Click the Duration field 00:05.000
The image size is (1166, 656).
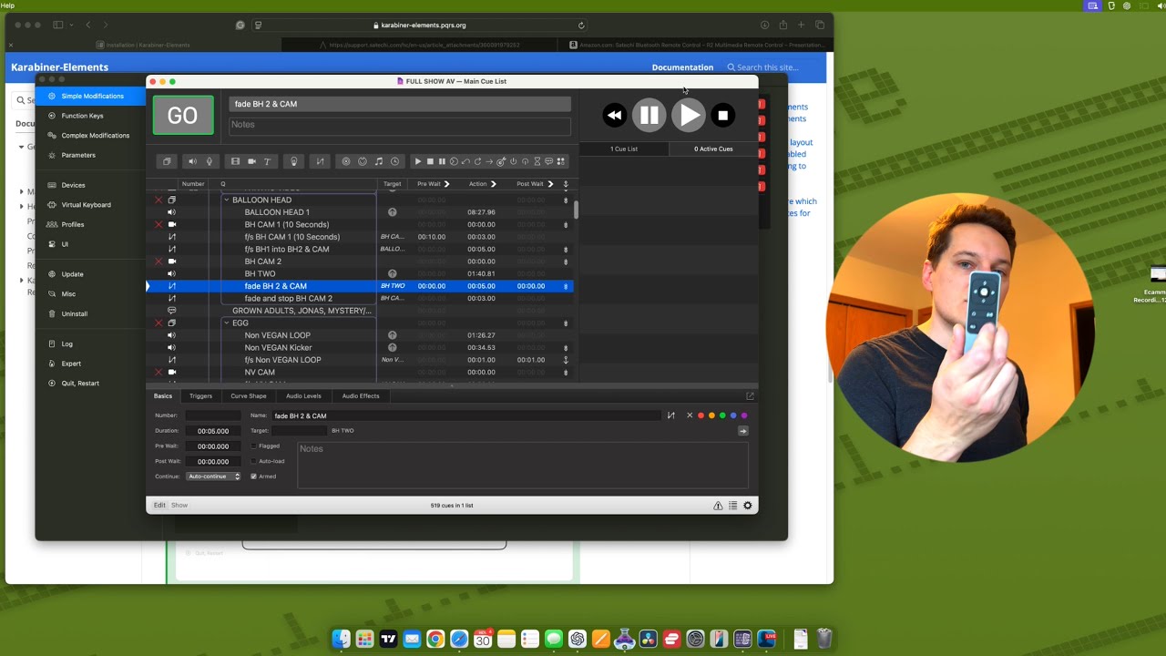(213, 431)
